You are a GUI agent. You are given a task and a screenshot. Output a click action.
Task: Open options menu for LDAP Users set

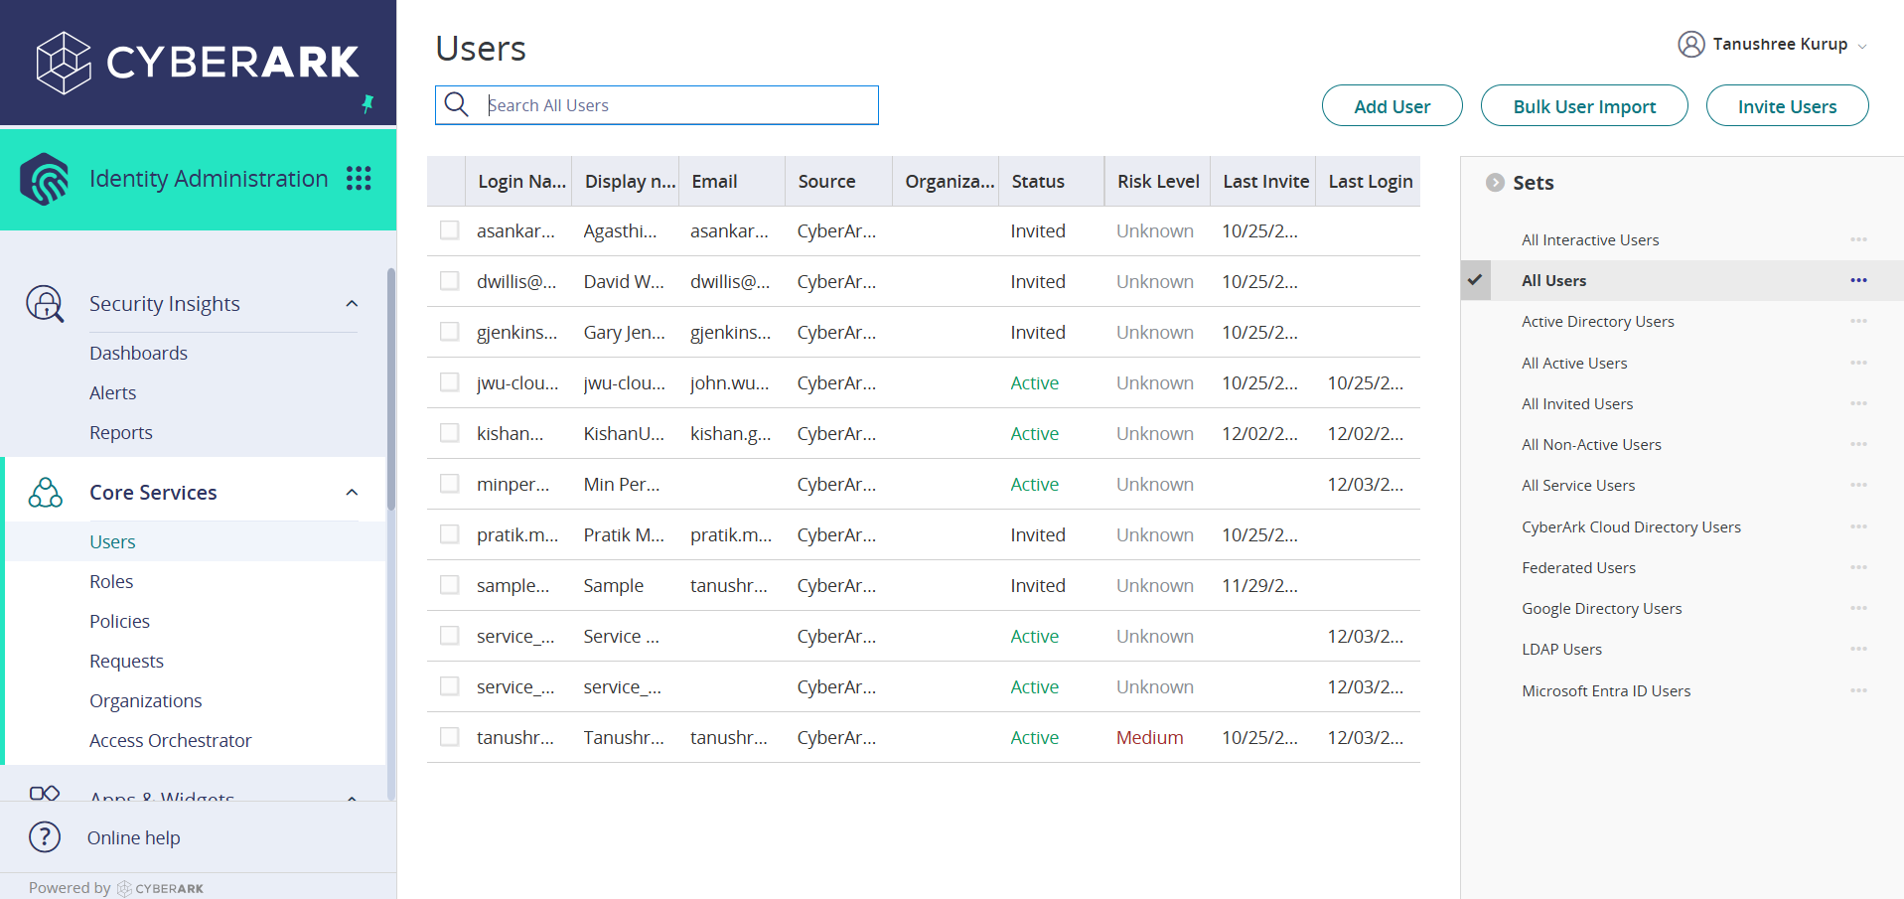(1858, 649)
